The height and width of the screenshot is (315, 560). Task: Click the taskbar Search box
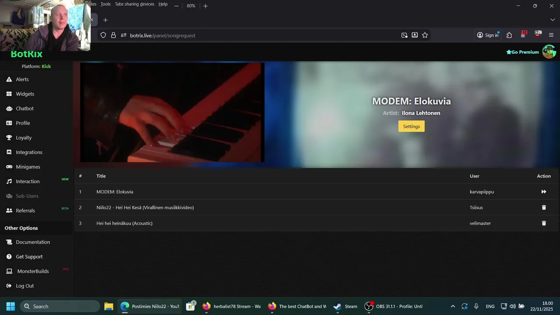click(x=60, y=306)
